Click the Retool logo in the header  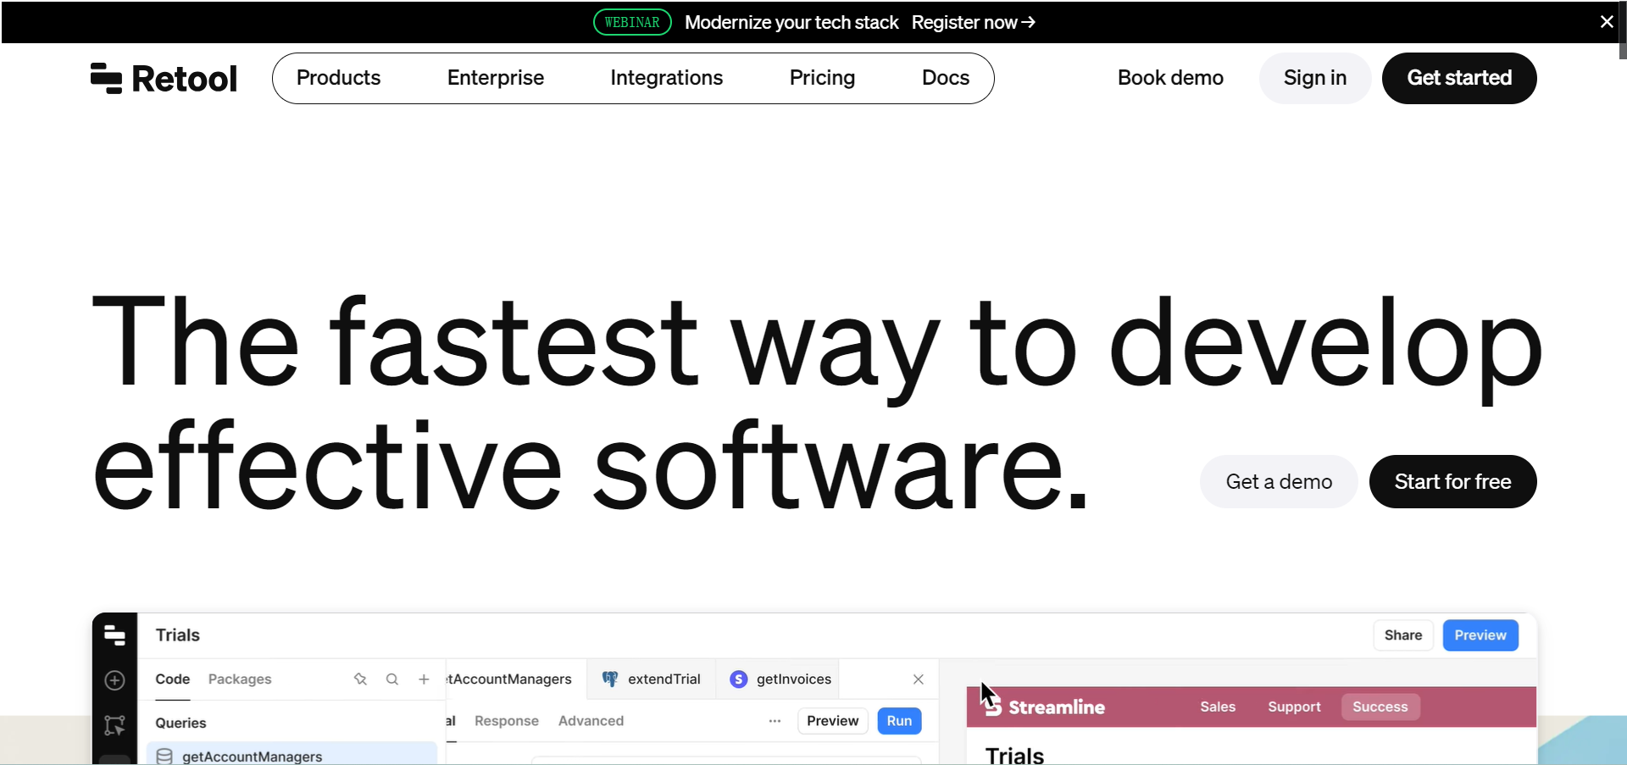coord(164,79)
